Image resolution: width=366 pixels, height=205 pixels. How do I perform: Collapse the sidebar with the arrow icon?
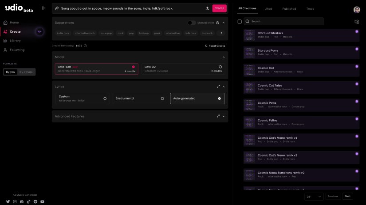pyautogui.click(x=43, y=8)
